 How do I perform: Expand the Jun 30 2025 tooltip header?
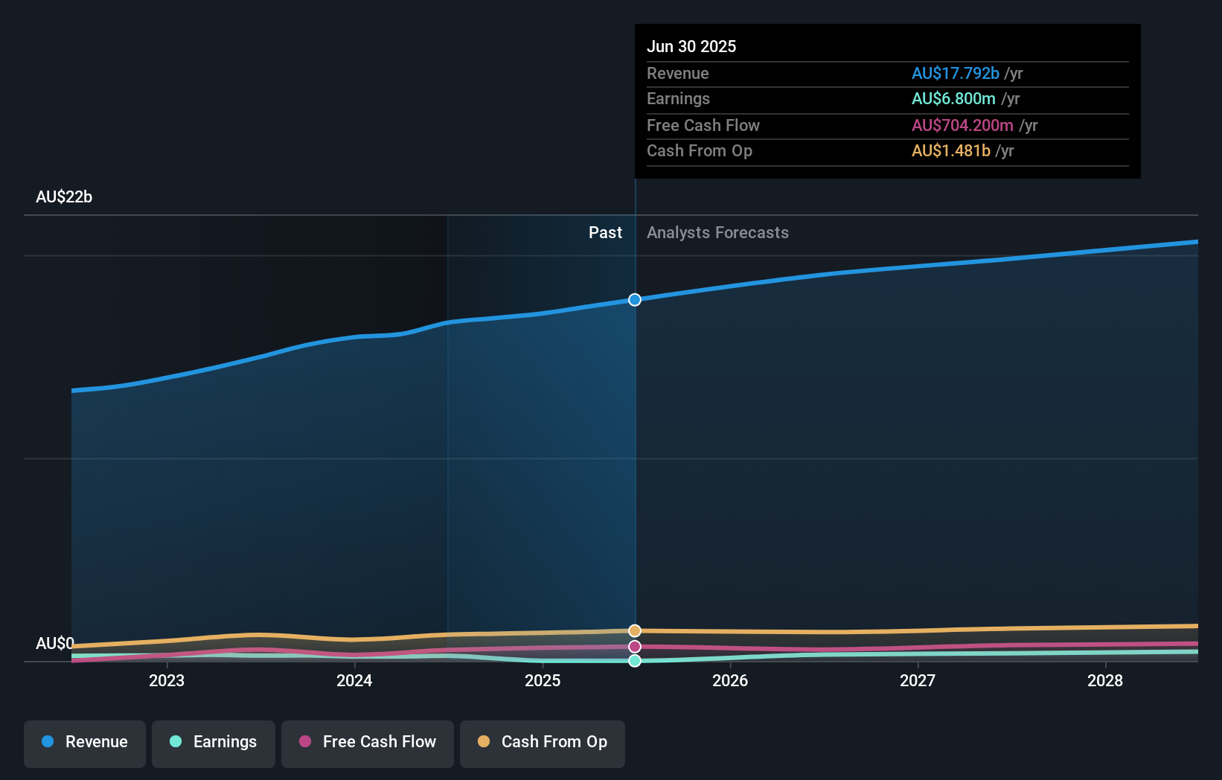[x=691, y=46]
